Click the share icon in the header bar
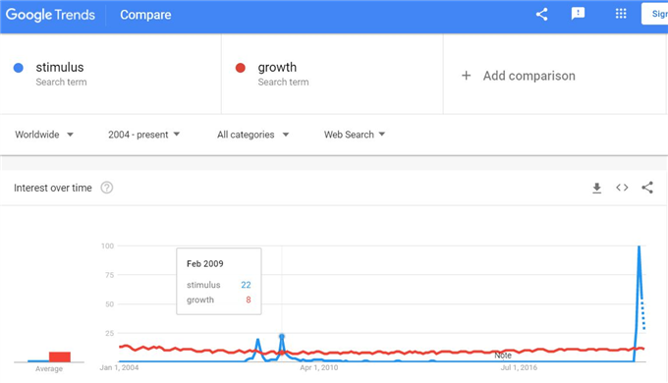 pyautogui.click(x=541, y=15)
